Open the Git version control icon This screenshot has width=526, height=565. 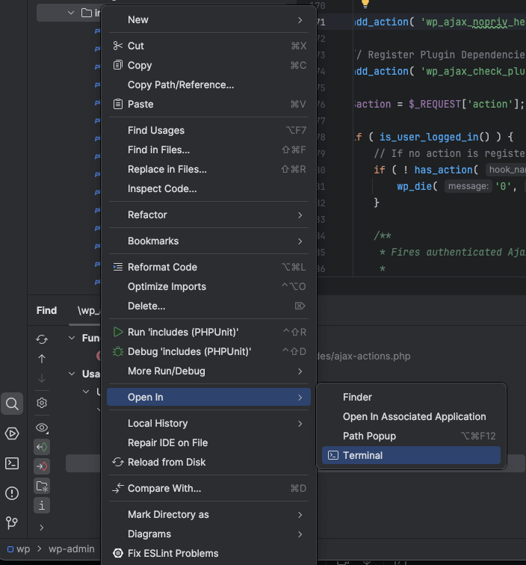tap(12, 522)
